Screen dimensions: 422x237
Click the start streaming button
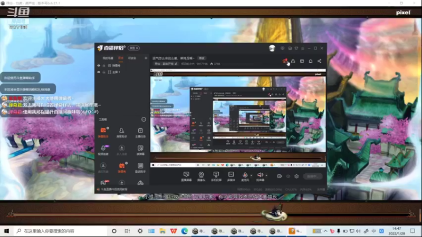pyautogui.click(x=313, y=176)
